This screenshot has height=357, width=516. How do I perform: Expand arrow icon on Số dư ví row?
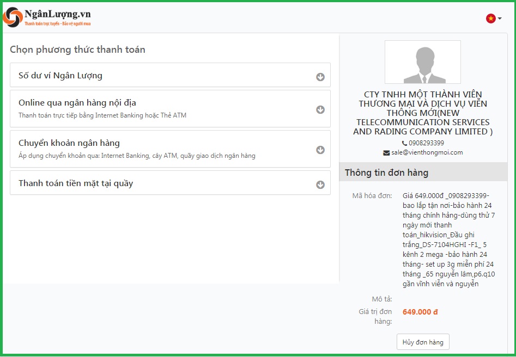point(320,77)
